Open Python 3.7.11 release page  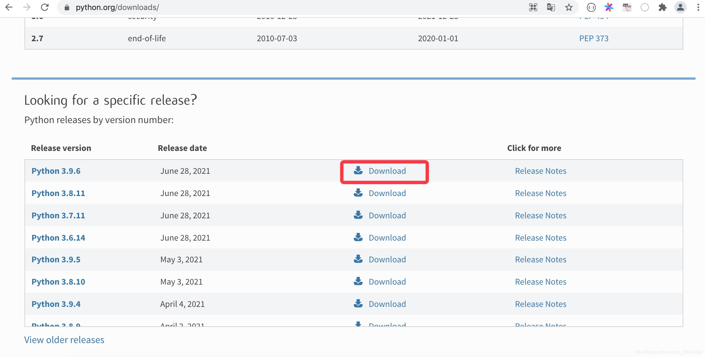click(58, 216)
